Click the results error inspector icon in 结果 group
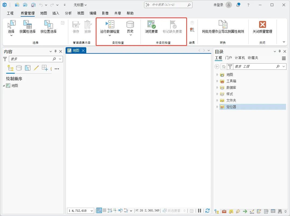The height and width of the screenshot is (216, 290). 192,30
